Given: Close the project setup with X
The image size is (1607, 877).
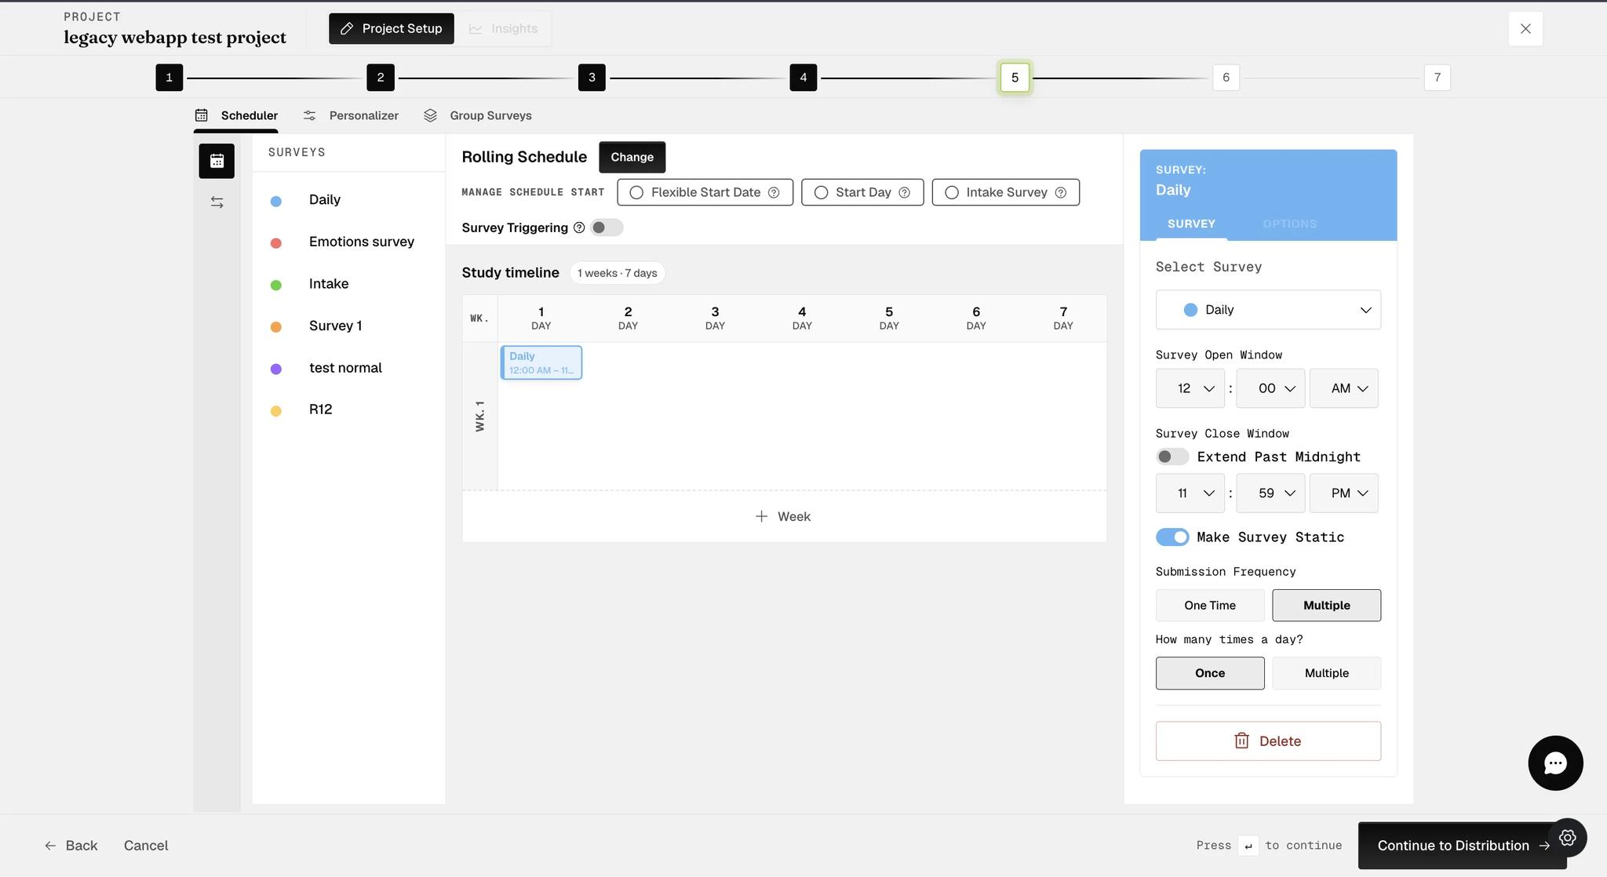Looking at the screenshot, I should 1525,29.
